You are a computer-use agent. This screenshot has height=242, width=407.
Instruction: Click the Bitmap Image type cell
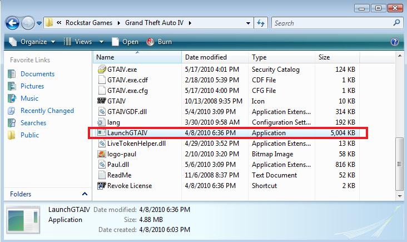272,154
